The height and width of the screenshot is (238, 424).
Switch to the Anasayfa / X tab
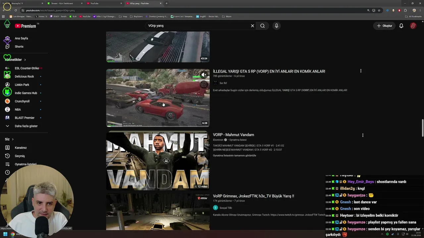point(25,3)
